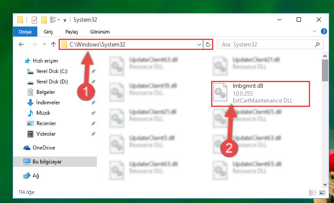Unpin İndirmeler pin icon
The image size is (334, 203).
click(93, 103)
